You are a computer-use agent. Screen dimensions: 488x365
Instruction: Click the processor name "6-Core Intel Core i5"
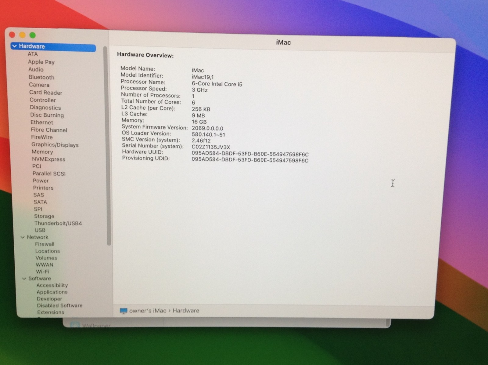(217, 84)
